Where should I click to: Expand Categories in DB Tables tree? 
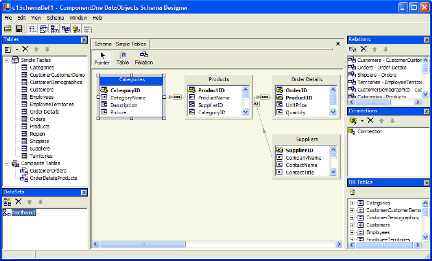(352, 203)
